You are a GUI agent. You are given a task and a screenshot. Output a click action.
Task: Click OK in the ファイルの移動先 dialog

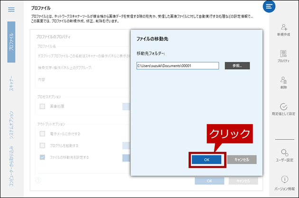(206, 160)
